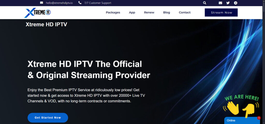Click the Xtreme HD IPTV page title

(46, 25)
